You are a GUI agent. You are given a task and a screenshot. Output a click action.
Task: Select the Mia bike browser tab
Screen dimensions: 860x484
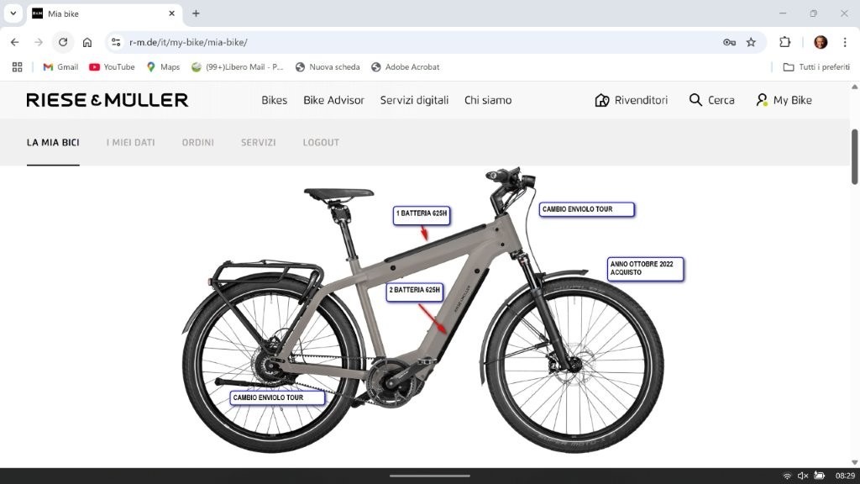click(x=104, y=13)
